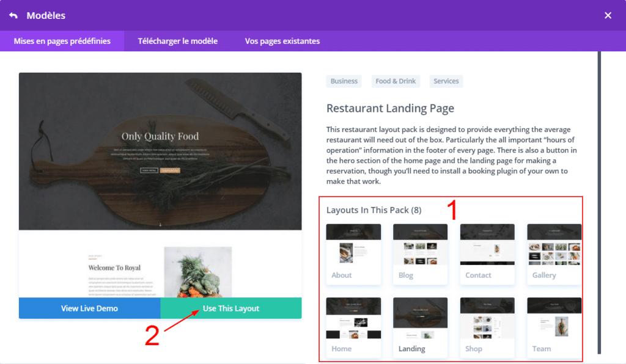Pick the Blog layout thumbnail
Viewport: 626px width, 364px height.
(420, 253)
